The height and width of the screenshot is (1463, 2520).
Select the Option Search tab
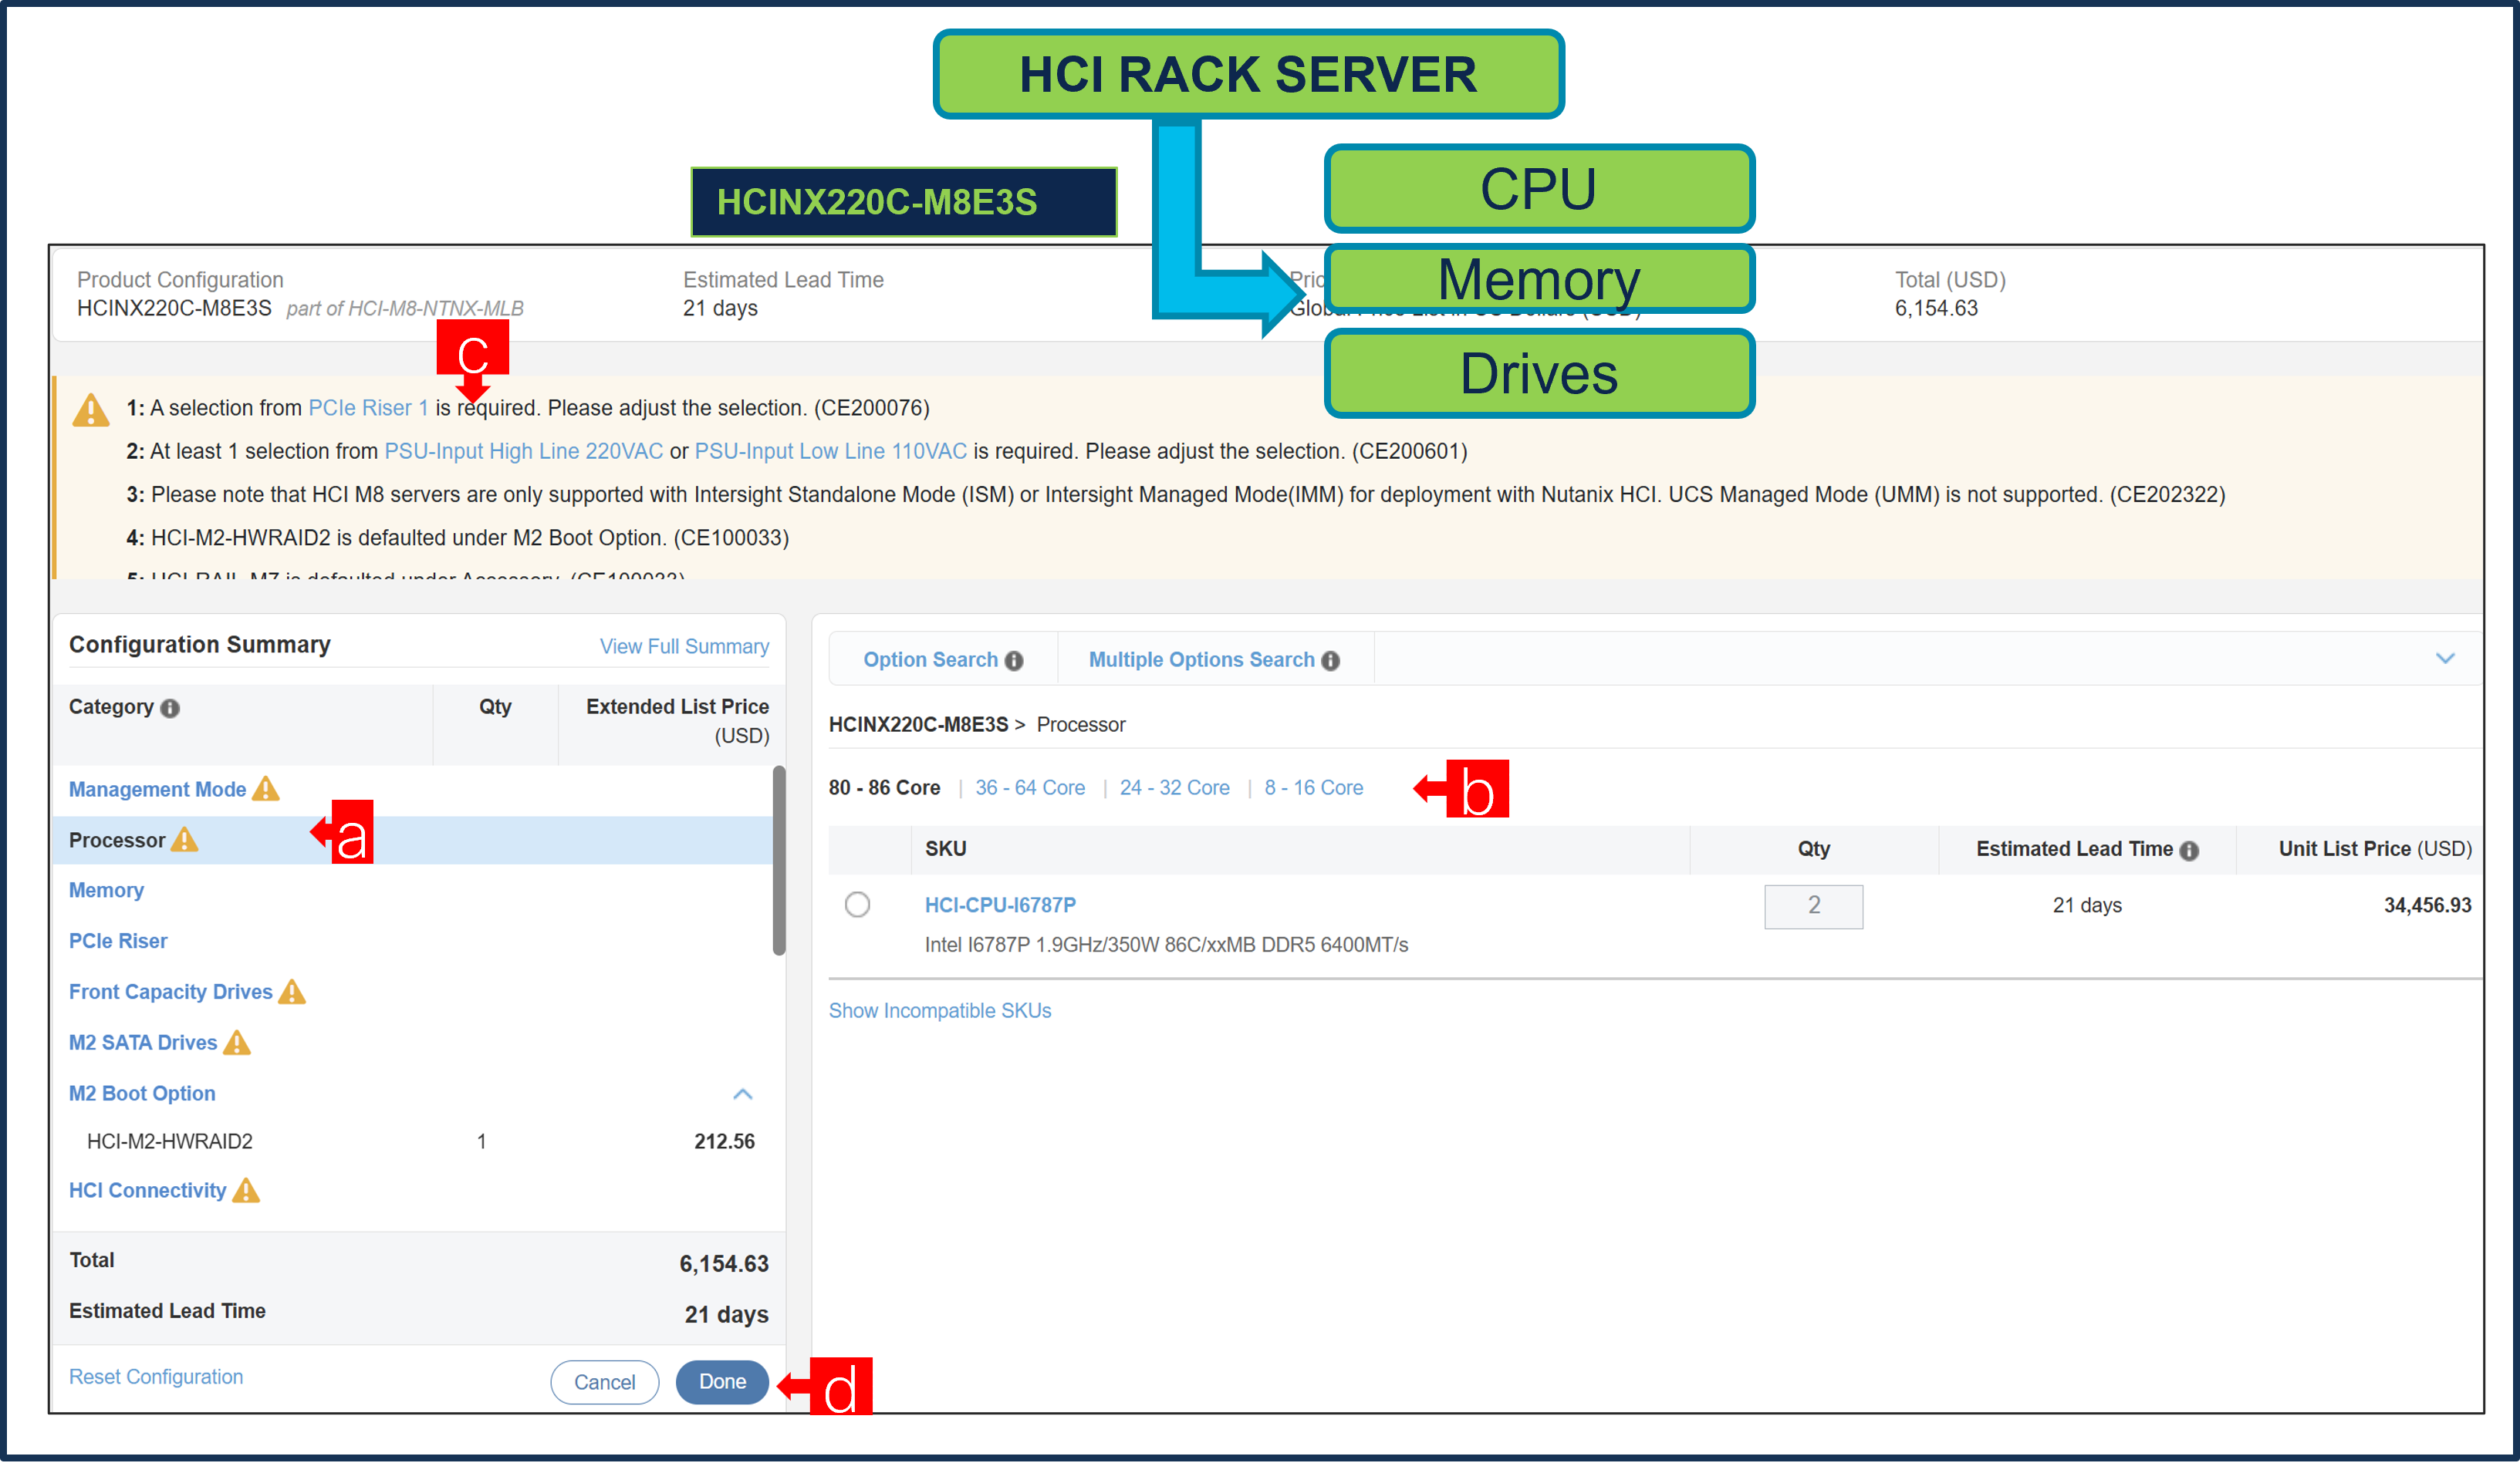point(930,659)
